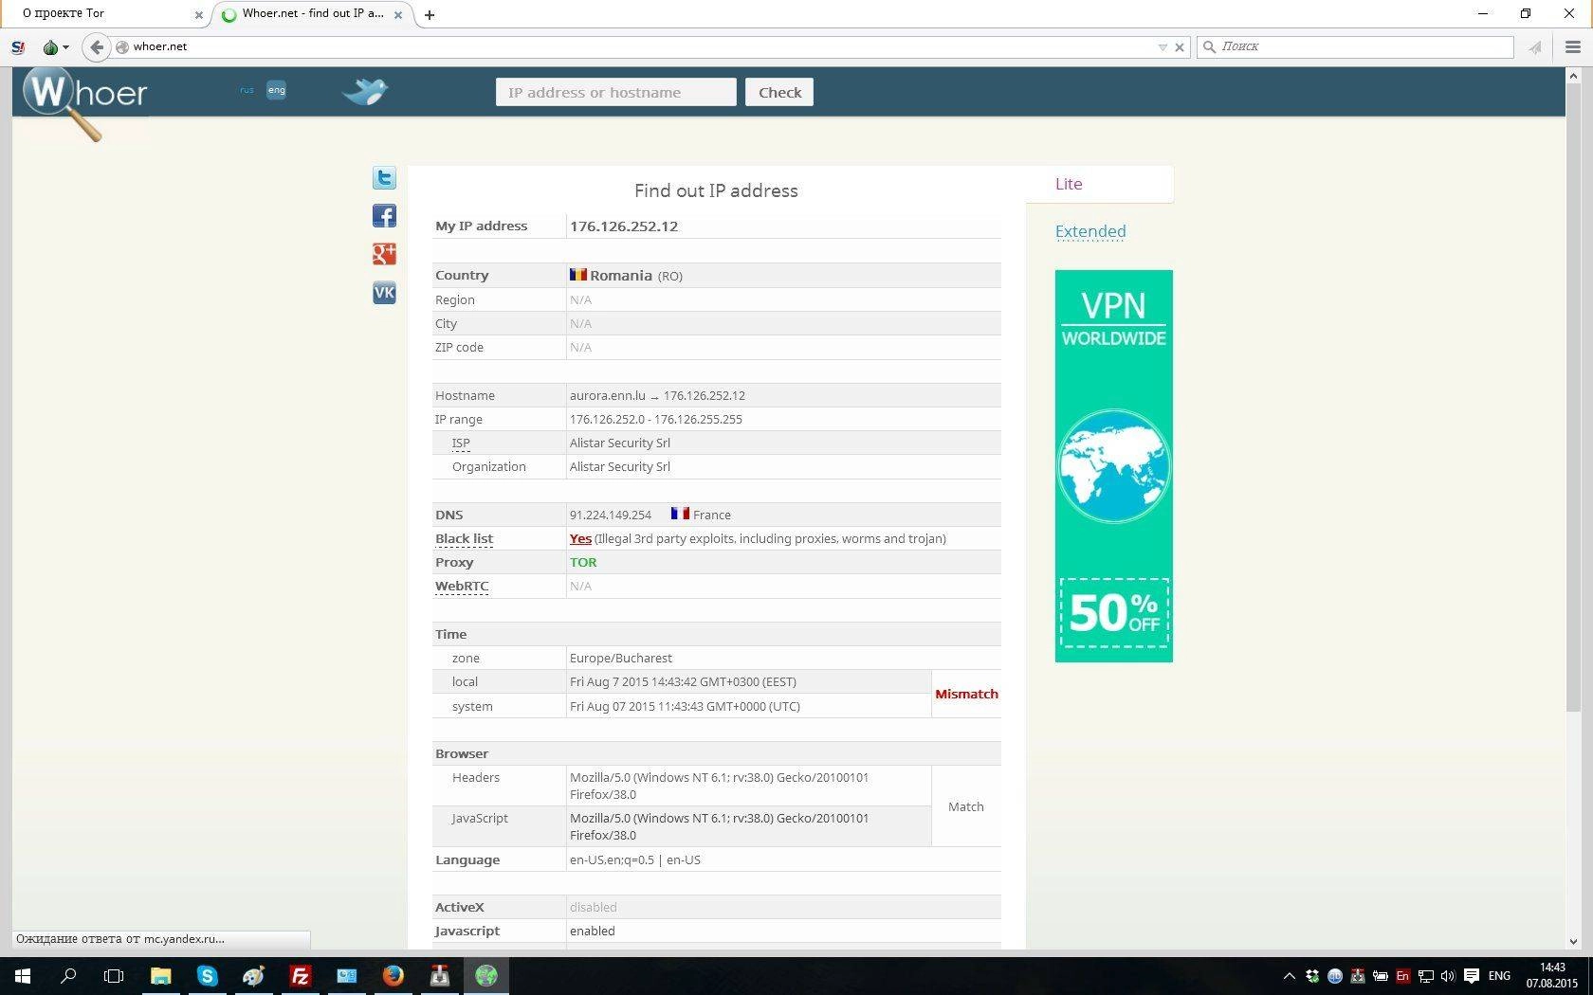Image resolution: width=1593 pixels, height=995 pixels.
Task: Click the IP address 176.126.252.12 value
Action: pyautogui.click(x=623, y=226)
